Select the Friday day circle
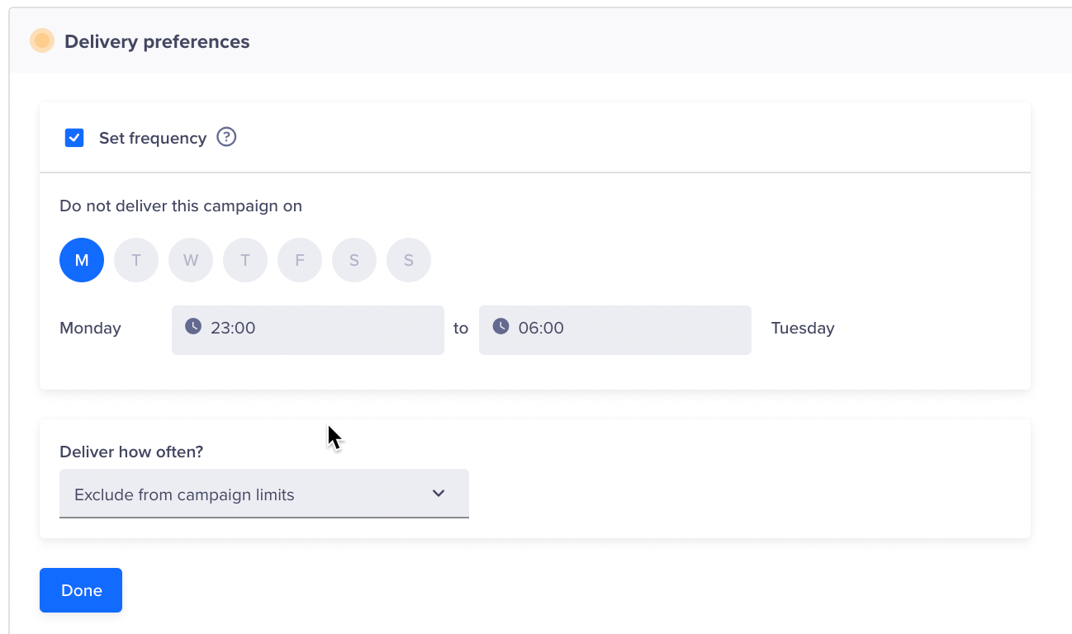 click(x=300, y=260)
